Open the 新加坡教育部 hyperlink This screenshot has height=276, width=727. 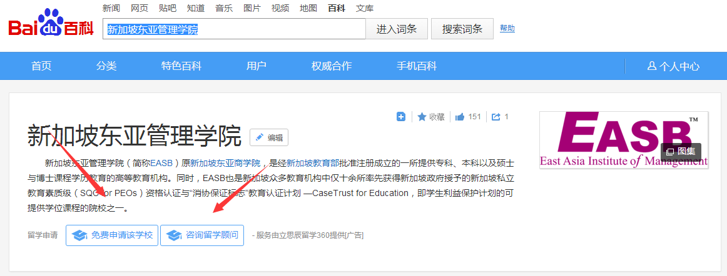[312, 163]
